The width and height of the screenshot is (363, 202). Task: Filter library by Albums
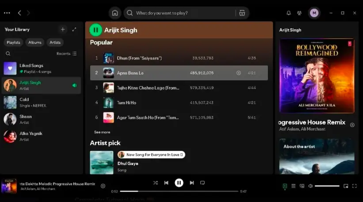pos(35,42)
